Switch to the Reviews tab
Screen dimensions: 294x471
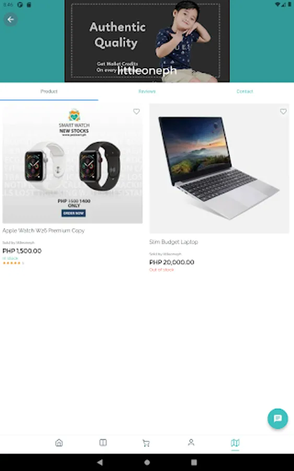(147, 91)
